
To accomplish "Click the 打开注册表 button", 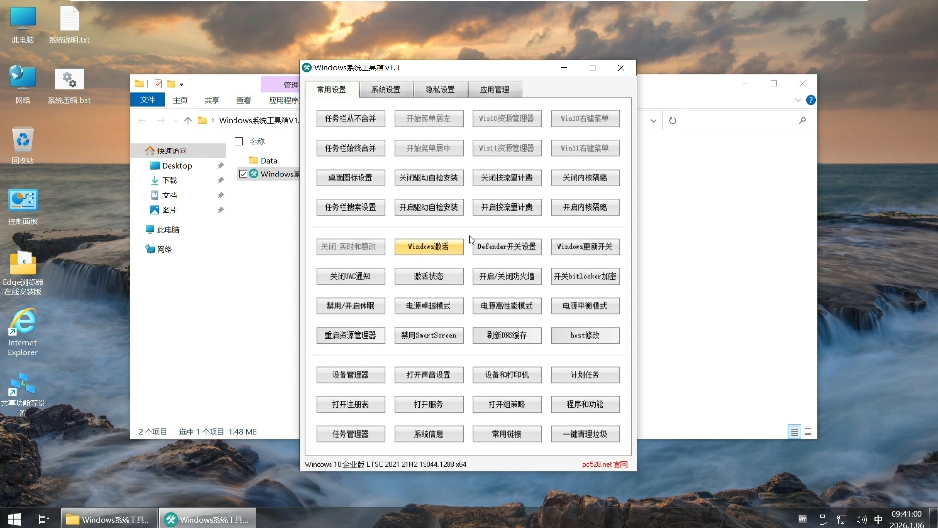I will (x=351, y=405).
